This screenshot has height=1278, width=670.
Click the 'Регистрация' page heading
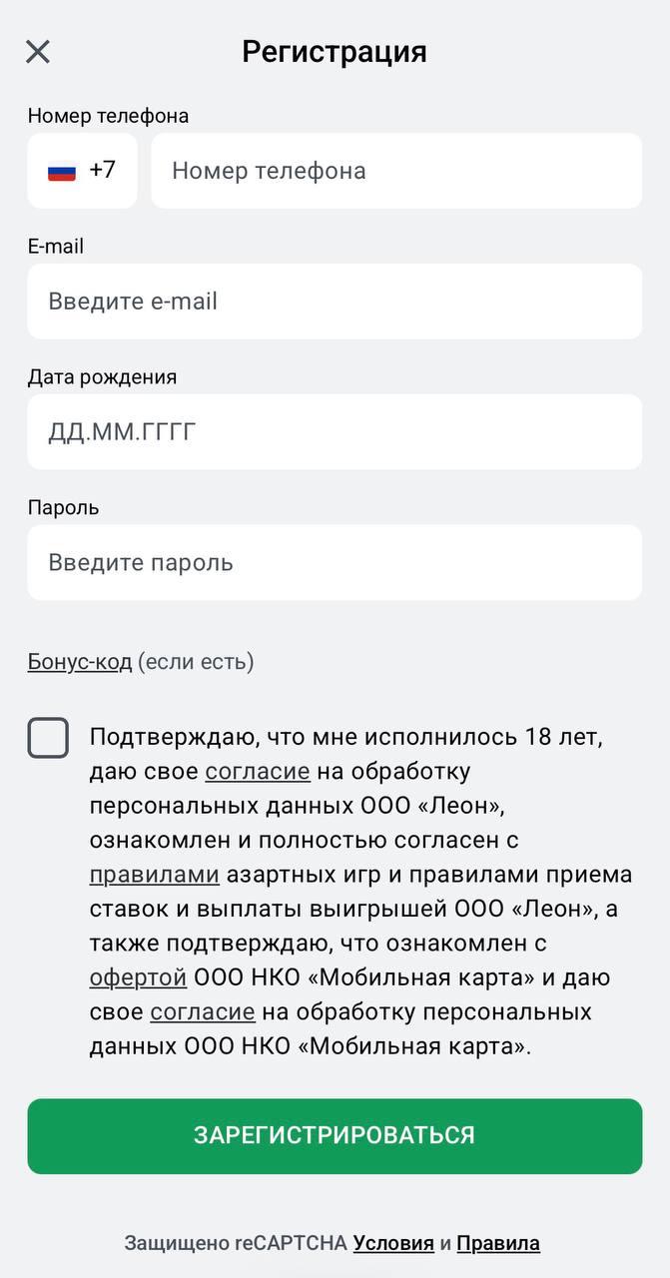click(x=335, y=52)
